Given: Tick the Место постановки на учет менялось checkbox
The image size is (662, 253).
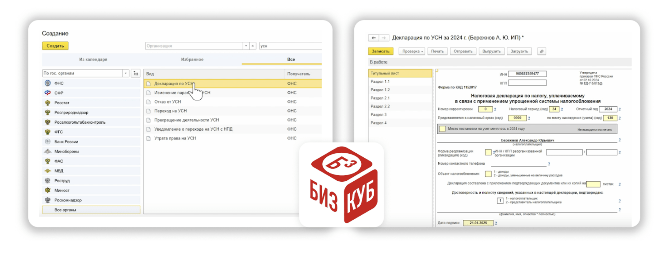Looking at the screenshot, I should [x=442, y=129].
